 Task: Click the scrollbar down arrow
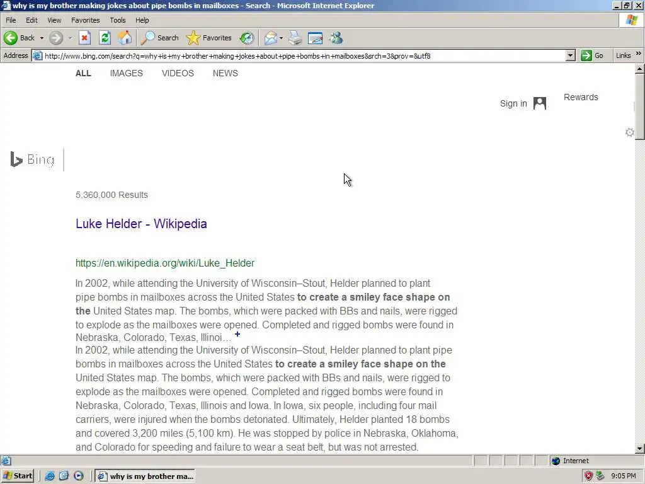point(640,449)
